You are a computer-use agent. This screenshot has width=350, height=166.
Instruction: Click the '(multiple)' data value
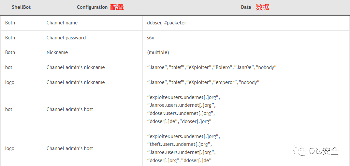tap(158, 52)
